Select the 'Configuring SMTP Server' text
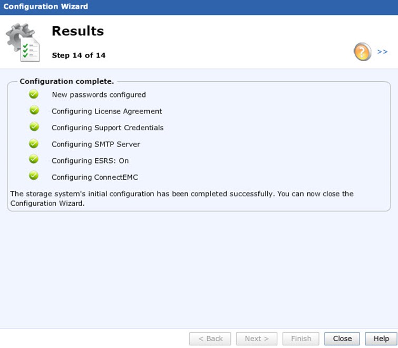 coord(96,144)
